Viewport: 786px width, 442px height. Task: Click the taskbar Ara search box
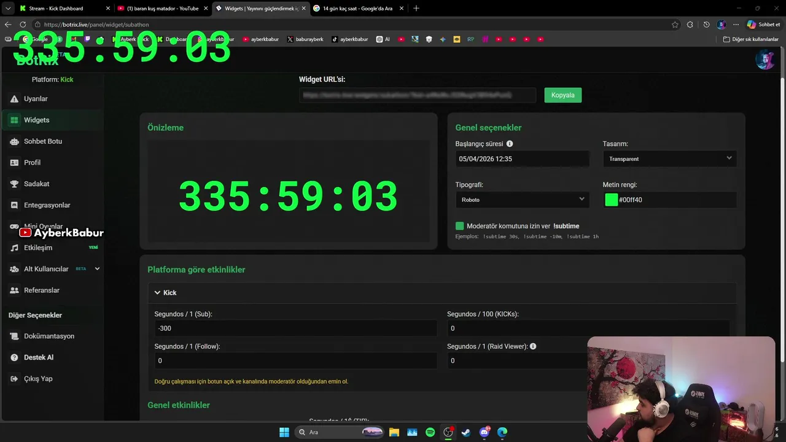(x=340, y=432)
